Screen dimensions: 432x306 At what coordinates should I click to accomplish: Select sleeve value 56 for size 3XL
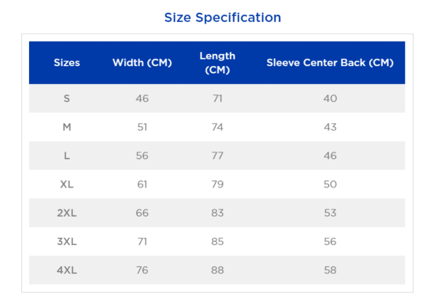click(x=330, y=241)
